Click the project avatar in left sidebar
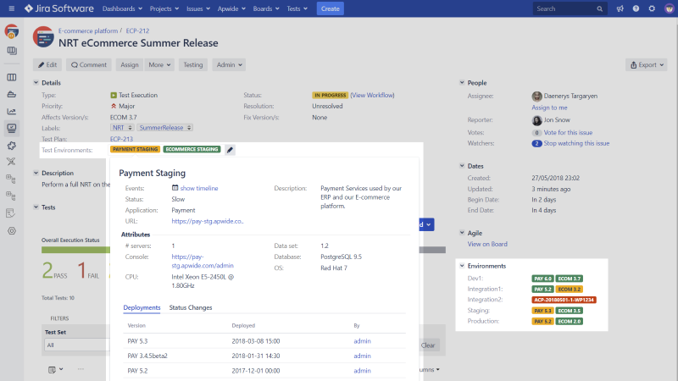This screenshot has height=381, width=678. [12, 31]
